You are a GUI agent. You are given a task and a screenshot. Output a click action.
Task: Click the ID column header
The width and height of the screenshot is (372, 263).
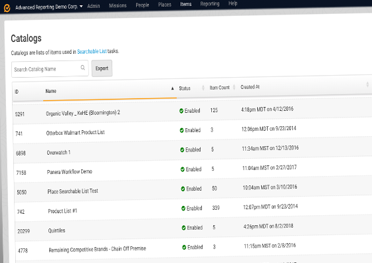click(17, 92)
